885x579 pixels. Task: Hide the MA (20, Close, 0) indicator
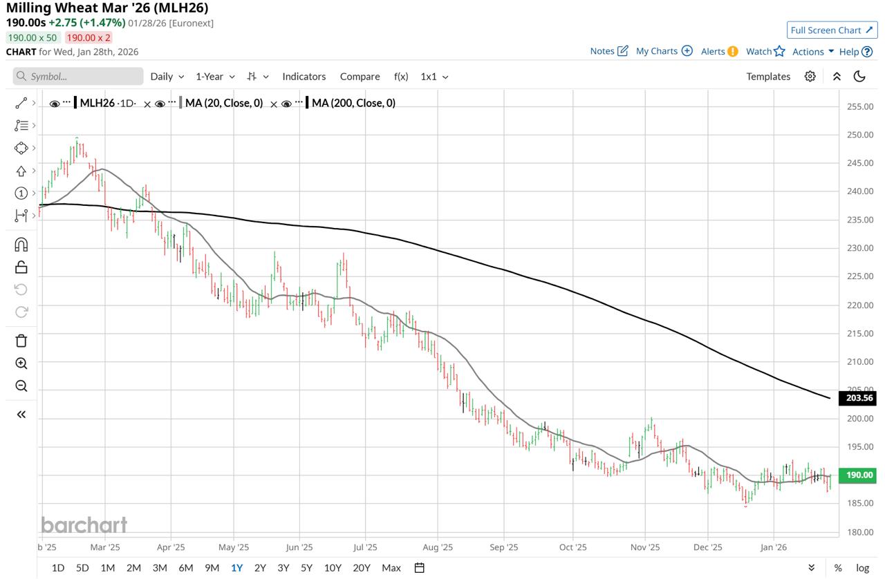[x=160, y=104]
